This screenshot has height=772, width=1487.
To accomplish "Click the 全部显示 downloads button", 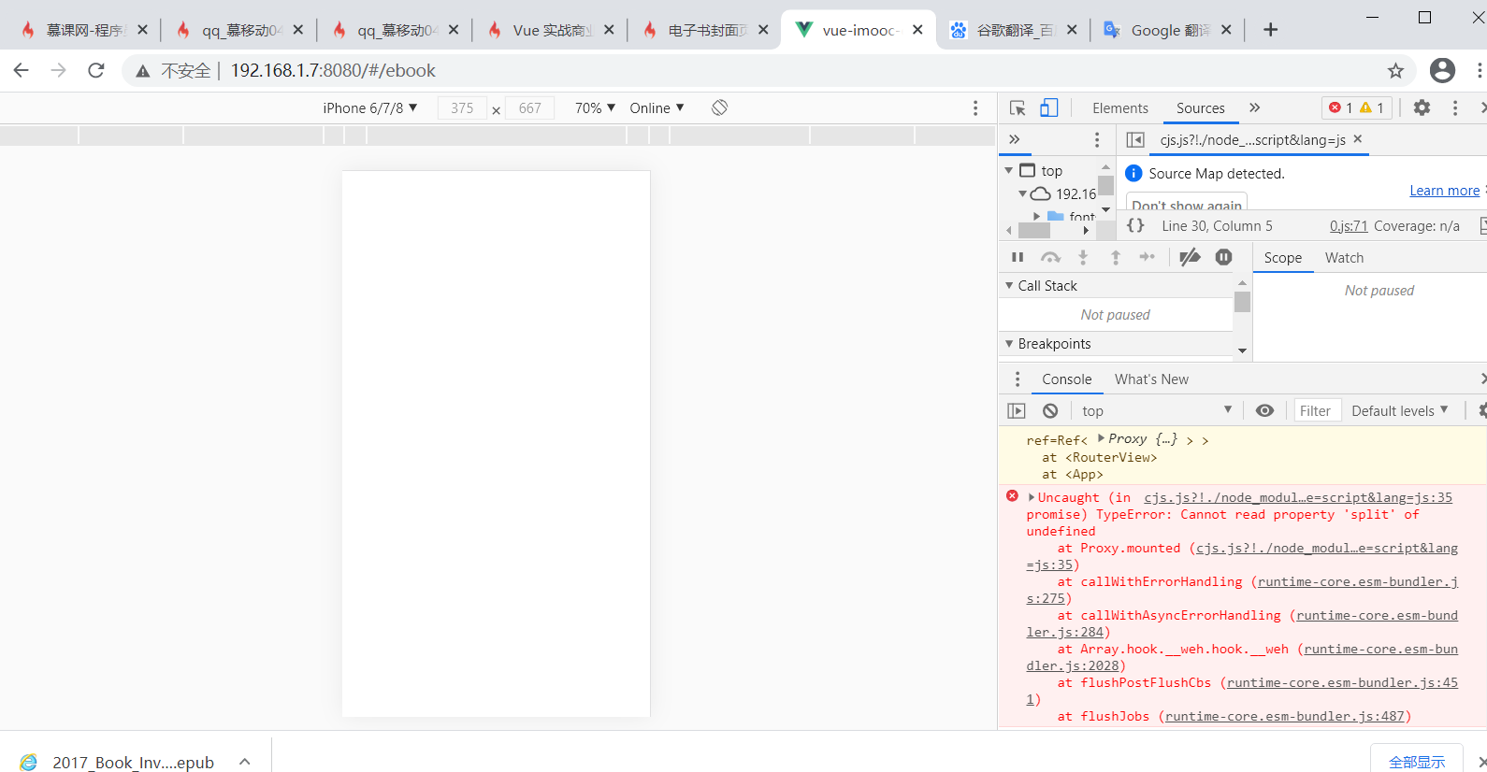I will click(x=1417, y=761).
